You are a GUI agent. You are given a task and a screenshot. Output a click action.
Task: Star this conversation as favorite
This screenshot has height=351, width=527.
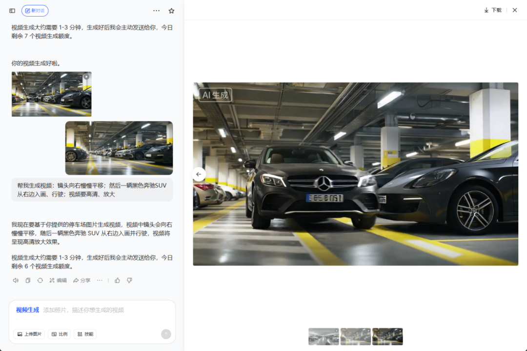coord(171,11)
